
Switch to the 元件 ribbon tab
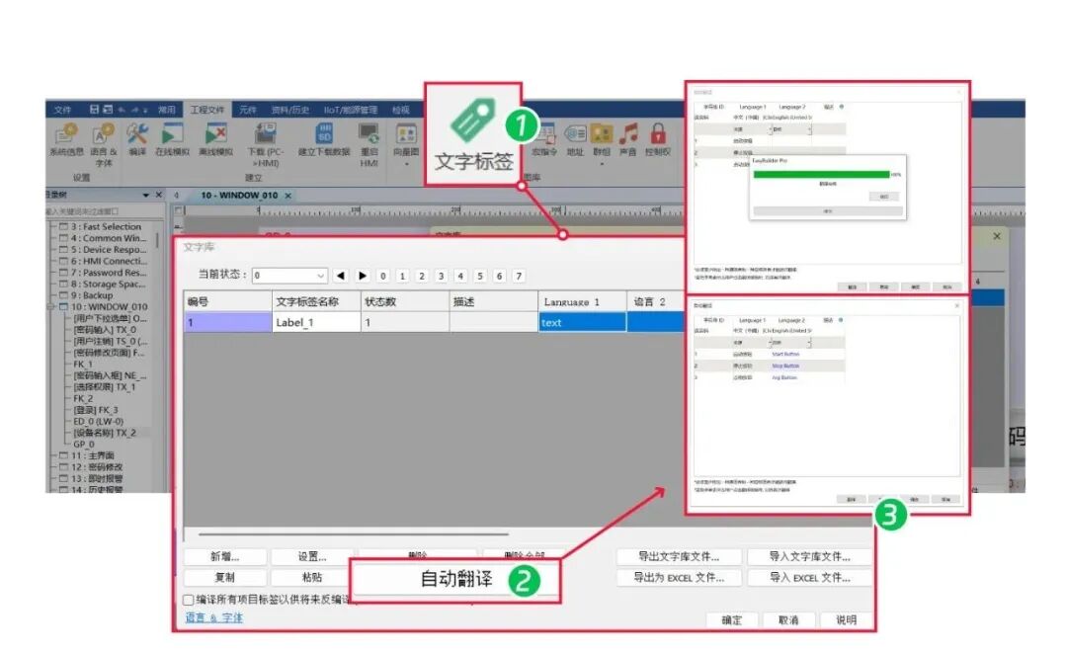tap(248, 109)
